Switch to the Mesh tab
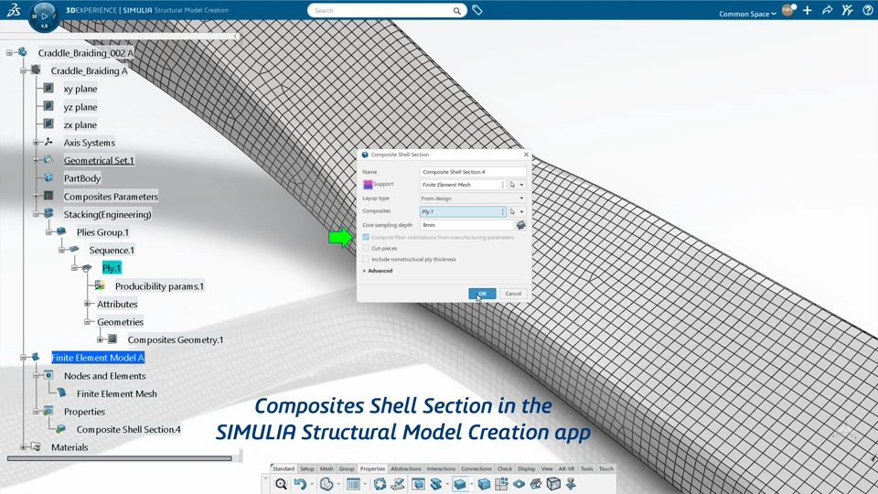This screenshot has height=494, width=878. tap(327, 468)
